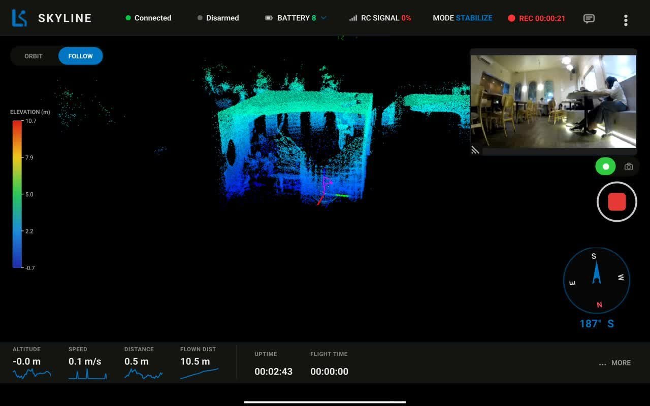Click the FLIGHT TIME 00:00:00 value

click(329, 371)
